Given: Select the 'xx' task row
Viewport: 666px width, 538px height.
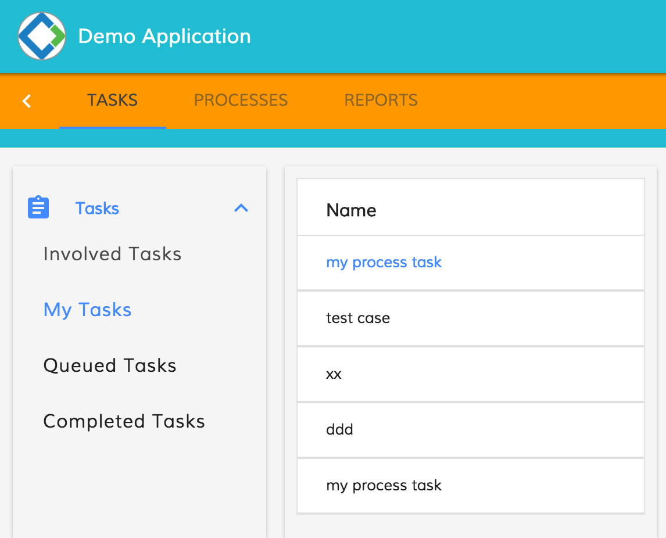Looking at the screenshot, I should [x=471, y=374].
